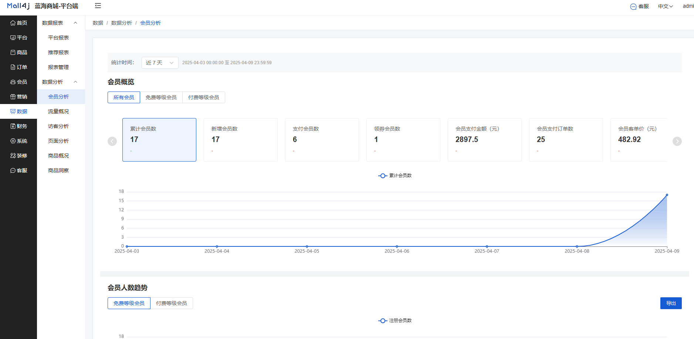This screenshot has width=694, height=339.
Task: Click the 2025-04-03 chart data point
Action: pos(127,246)
